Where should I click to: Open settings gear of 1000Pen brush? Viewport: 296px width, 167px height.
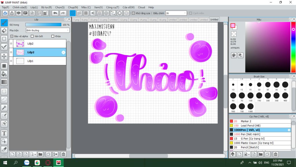pyautogui.click(x=289, y=130)
